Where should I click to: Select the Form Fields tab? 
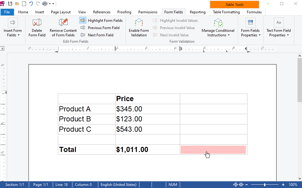(173, 12)
